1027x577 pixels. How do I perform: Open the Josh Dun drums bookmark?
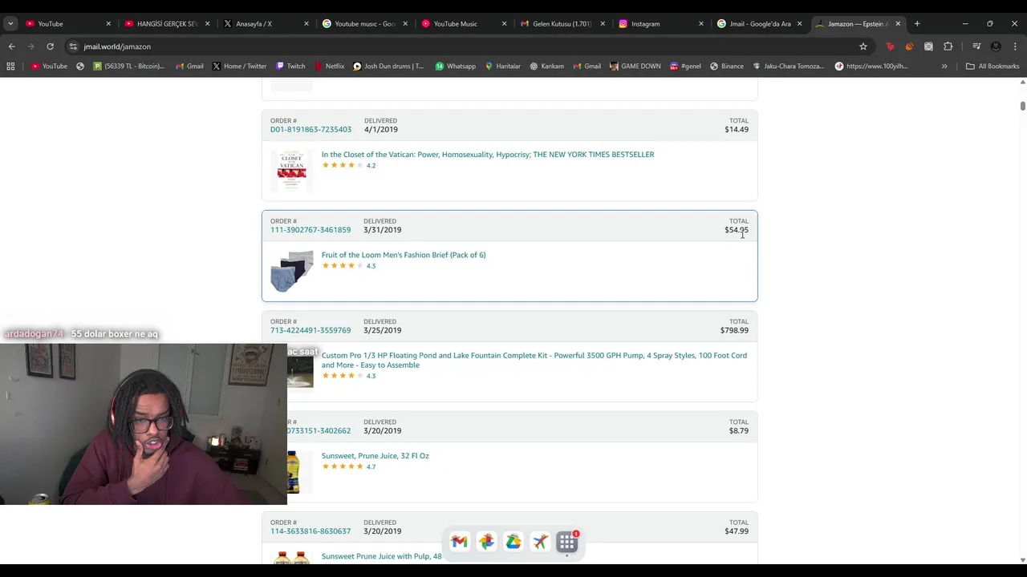[388, 67]
